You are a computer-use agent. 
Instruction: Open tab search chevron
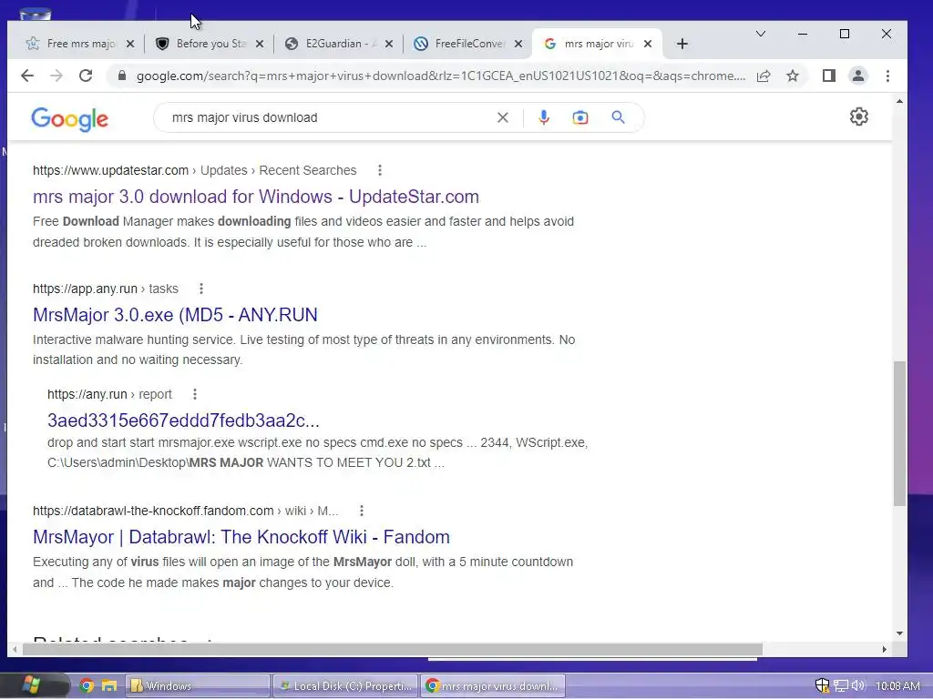[x=761, y=34]
